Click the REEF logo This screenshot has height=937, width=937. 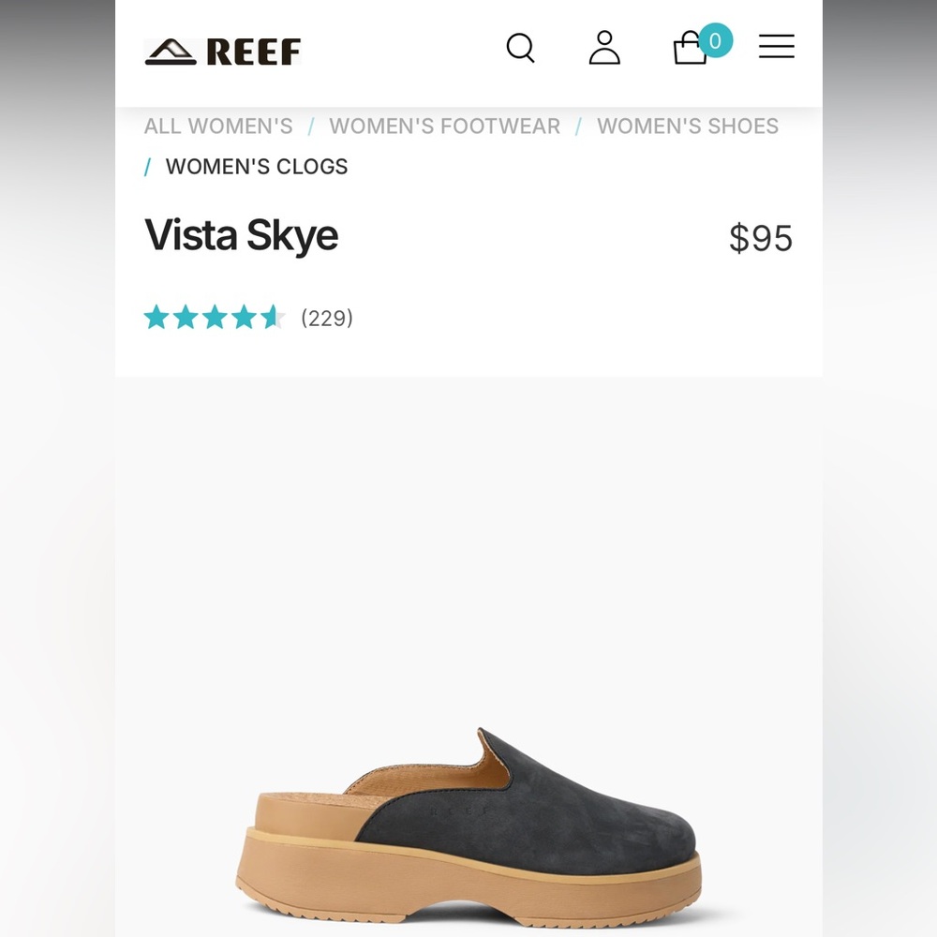coord(222,51)
